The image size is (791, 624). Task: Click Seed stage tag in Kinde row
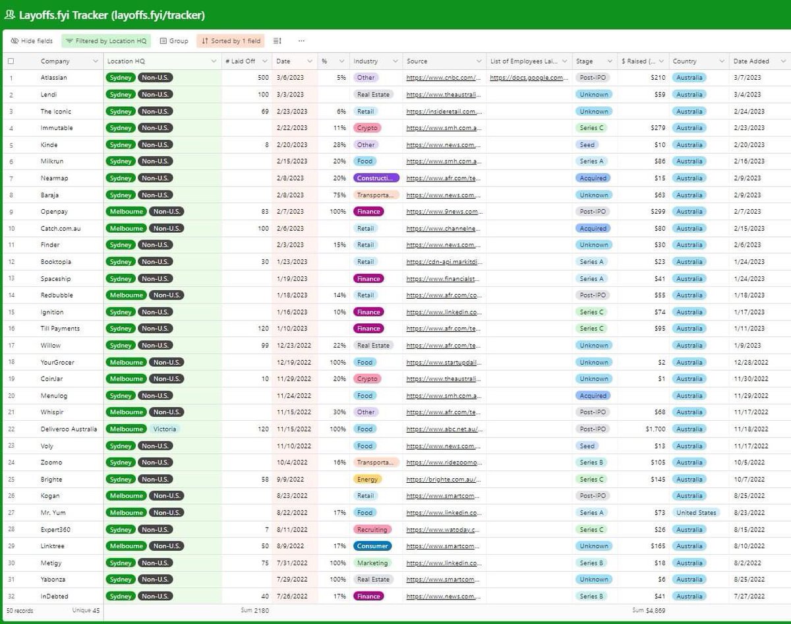pyautogui.click(x=587, y=144)
